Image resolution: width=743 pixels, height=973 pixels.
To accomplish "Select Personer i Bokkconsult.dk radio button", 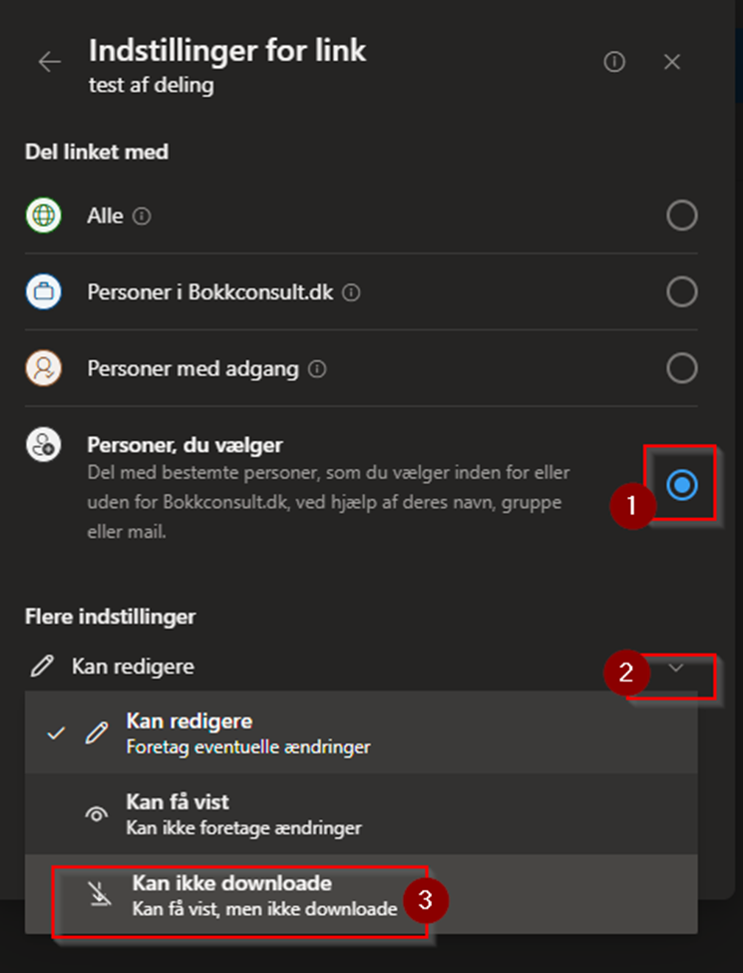I will 681,292.
